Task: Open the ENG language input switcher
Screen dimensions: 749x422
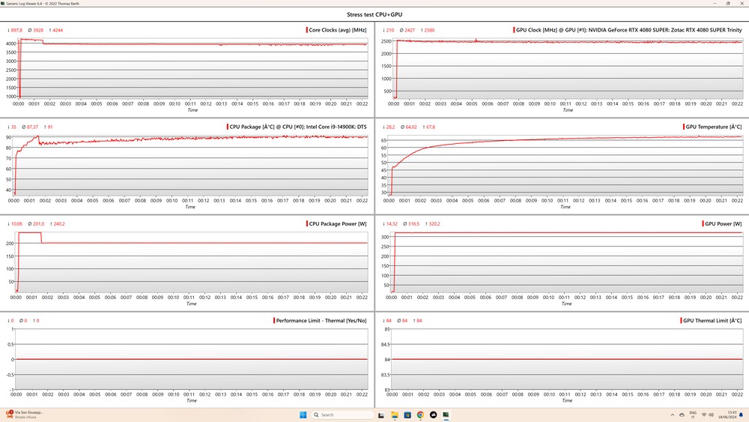Action: (692, 415)
